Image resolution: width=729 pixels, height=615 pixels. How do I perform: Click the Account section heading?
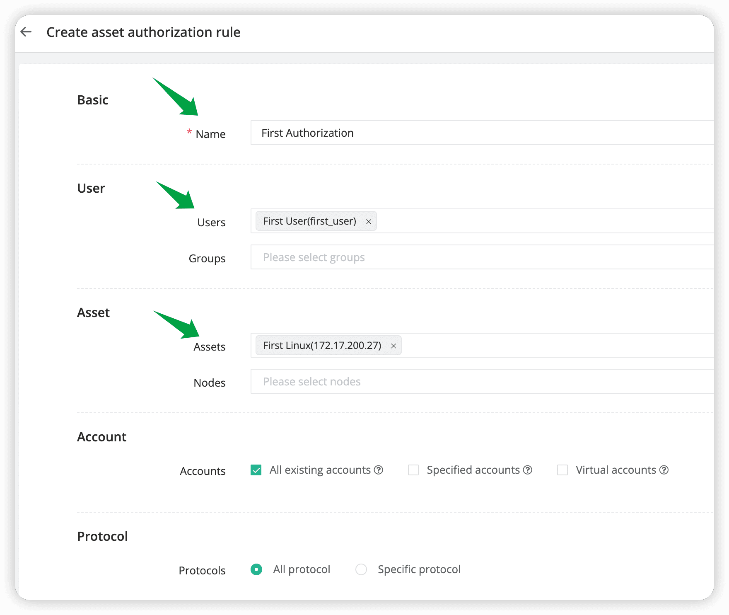[101, 436]
